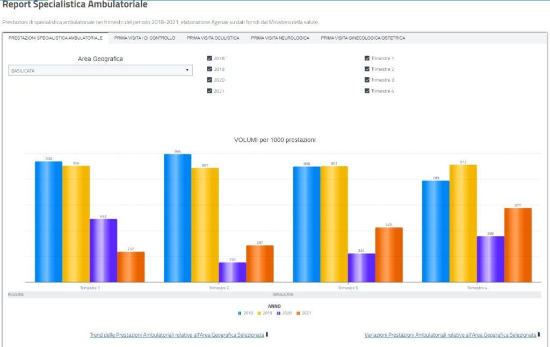The image size is (550, 347).
Task: Click the orange 2021 legend swatch
Action: coord(298,313)
